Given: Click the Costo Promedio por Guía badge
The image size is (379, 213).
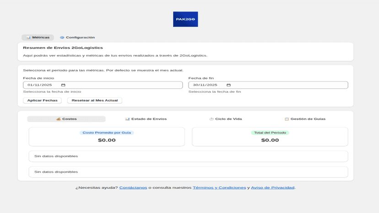Looking at the screenshot, I should pos(107,133).
